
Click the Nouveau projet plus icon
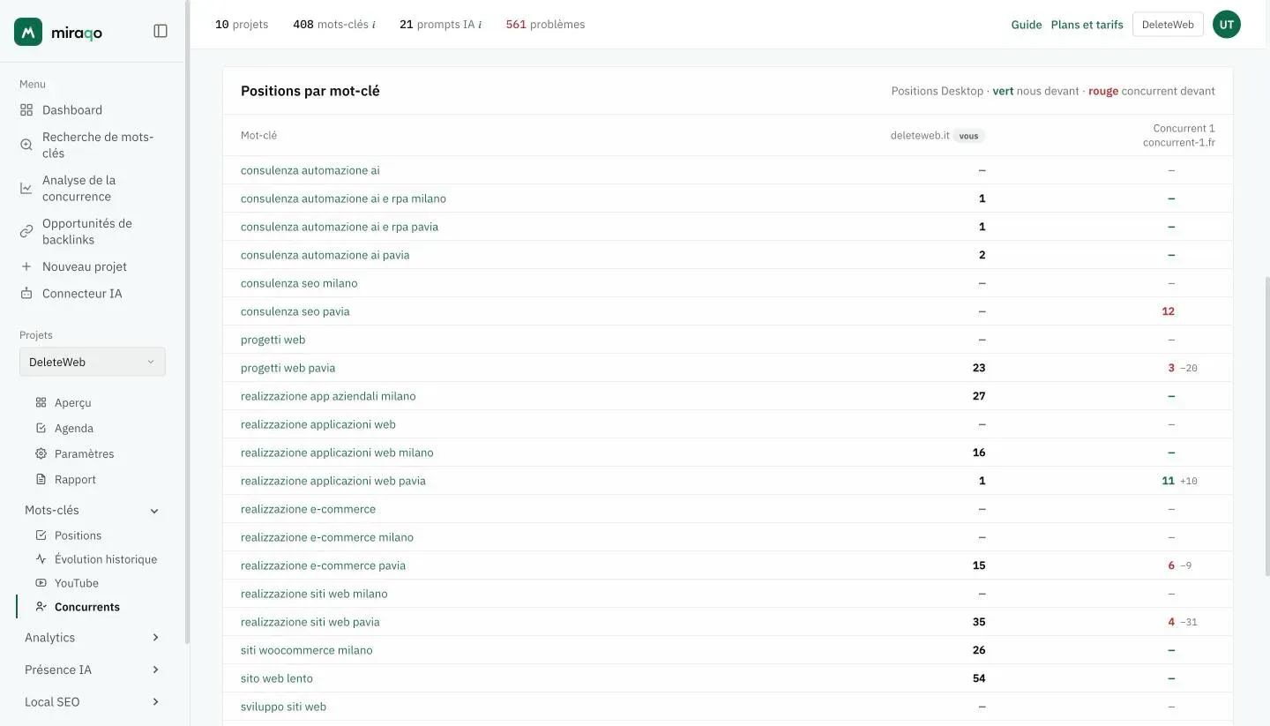[26, 266]
